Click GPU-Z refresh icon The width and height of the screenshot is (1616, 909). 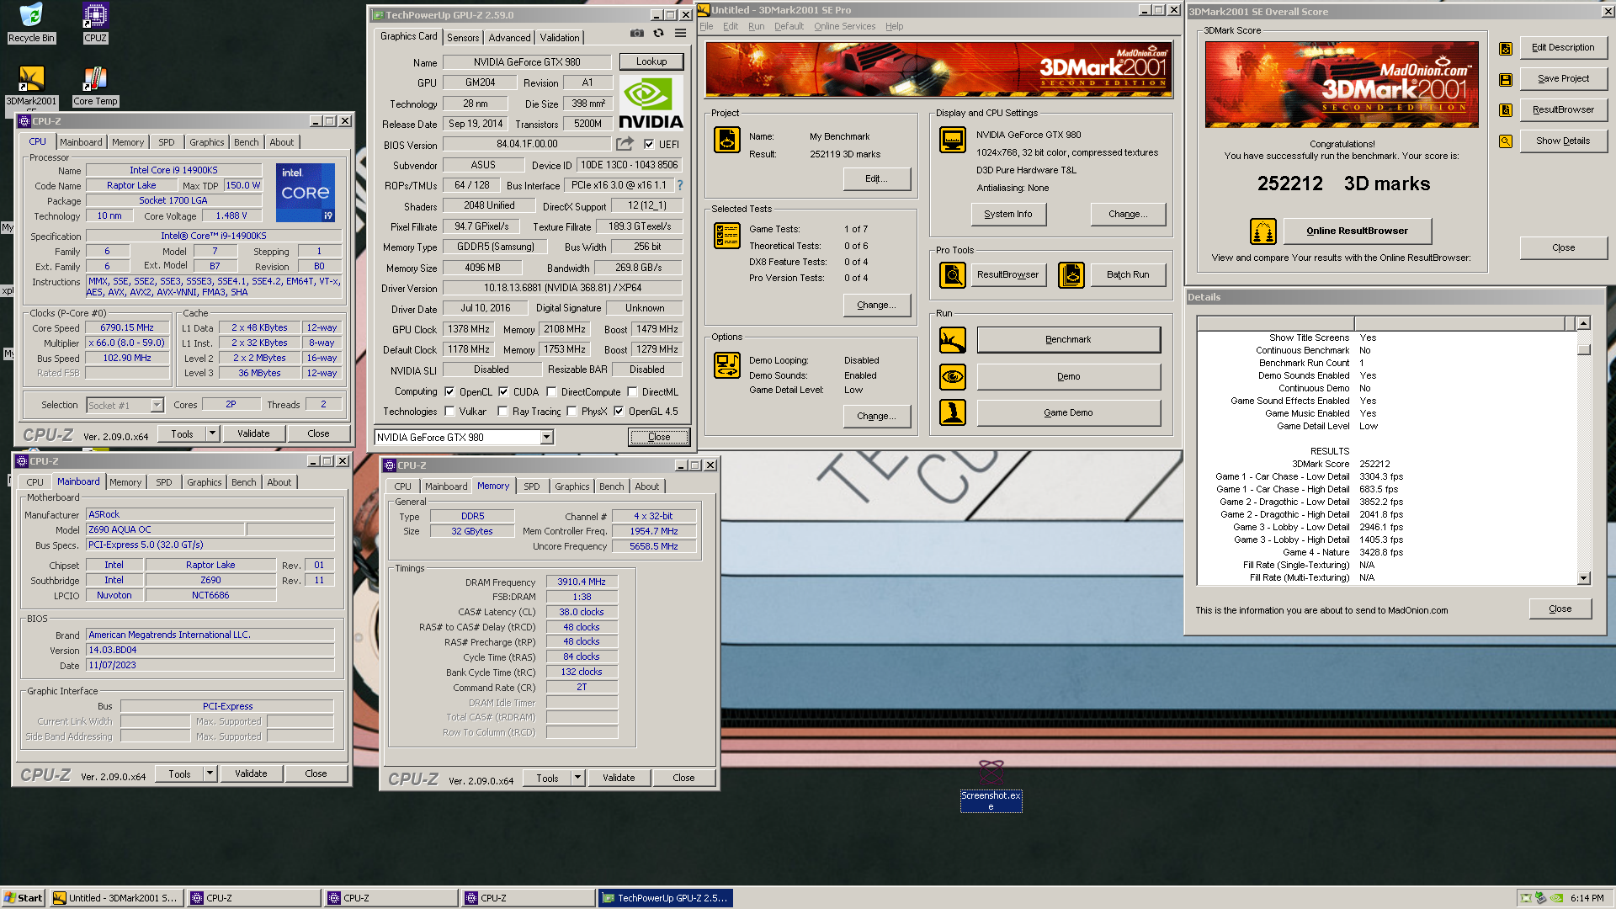click(x=658, y=33)
